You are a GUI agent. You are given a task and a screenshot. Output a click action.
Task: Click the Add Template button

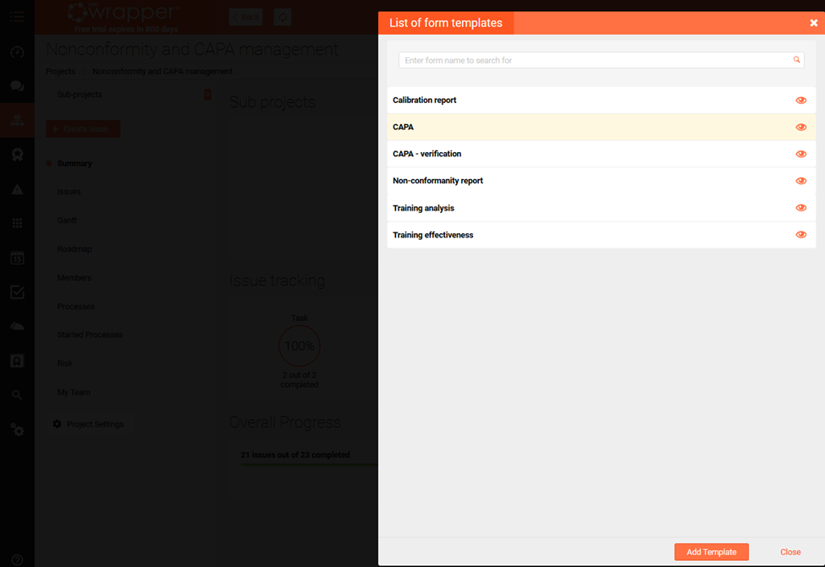712,552
